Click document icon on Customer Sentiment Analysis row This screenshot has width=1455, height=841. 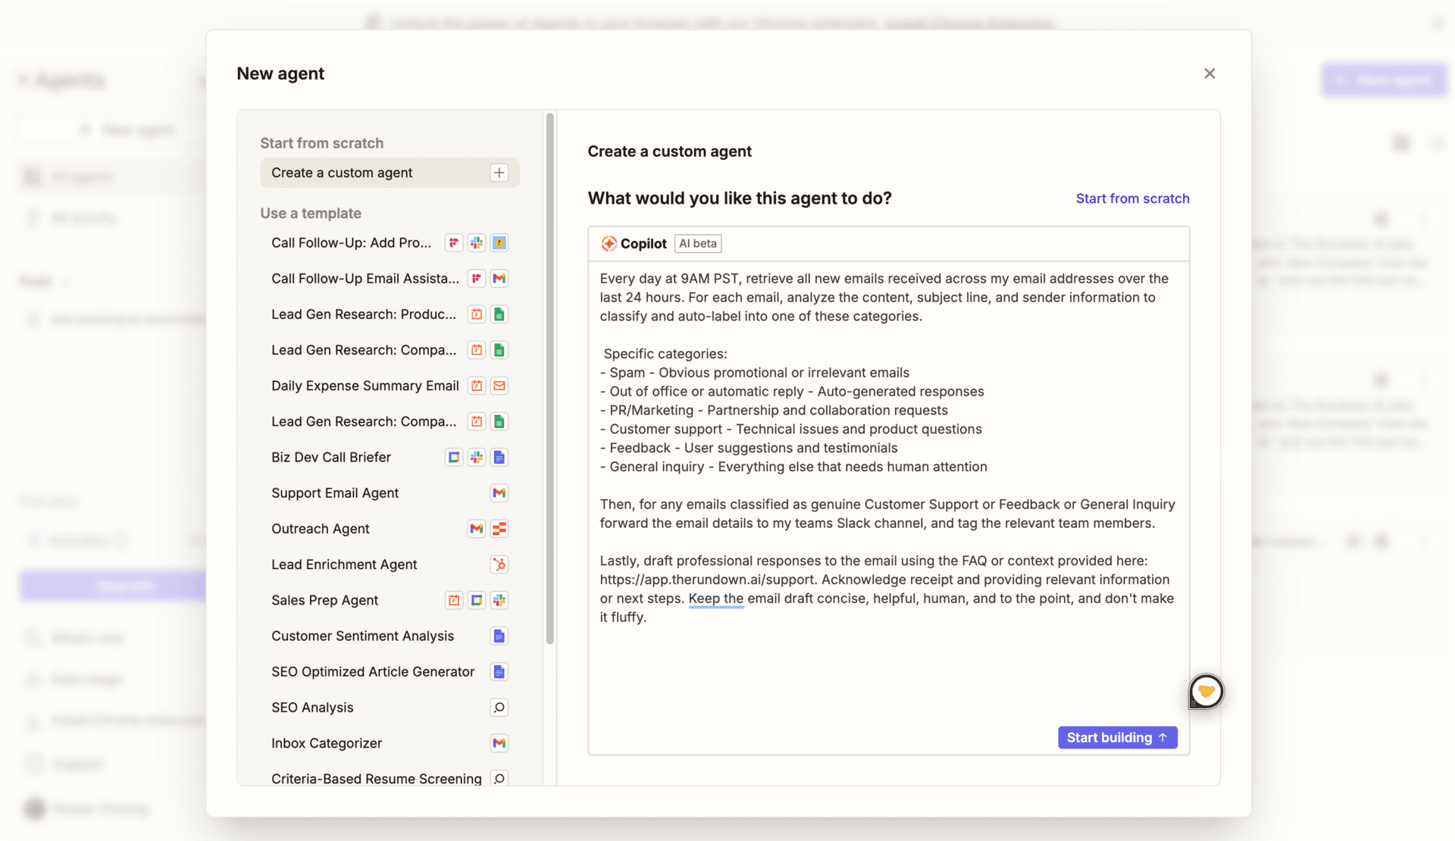pyautogui.click(x=499, y=636)
